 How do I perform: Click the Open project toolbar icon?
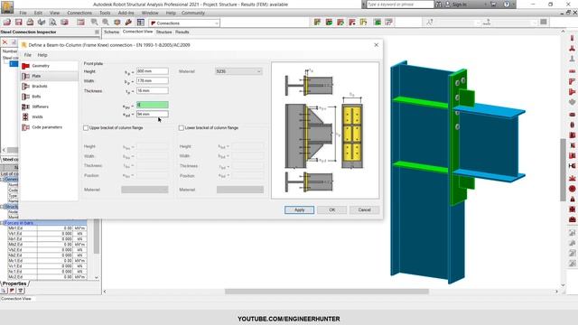tap(7, 23)
